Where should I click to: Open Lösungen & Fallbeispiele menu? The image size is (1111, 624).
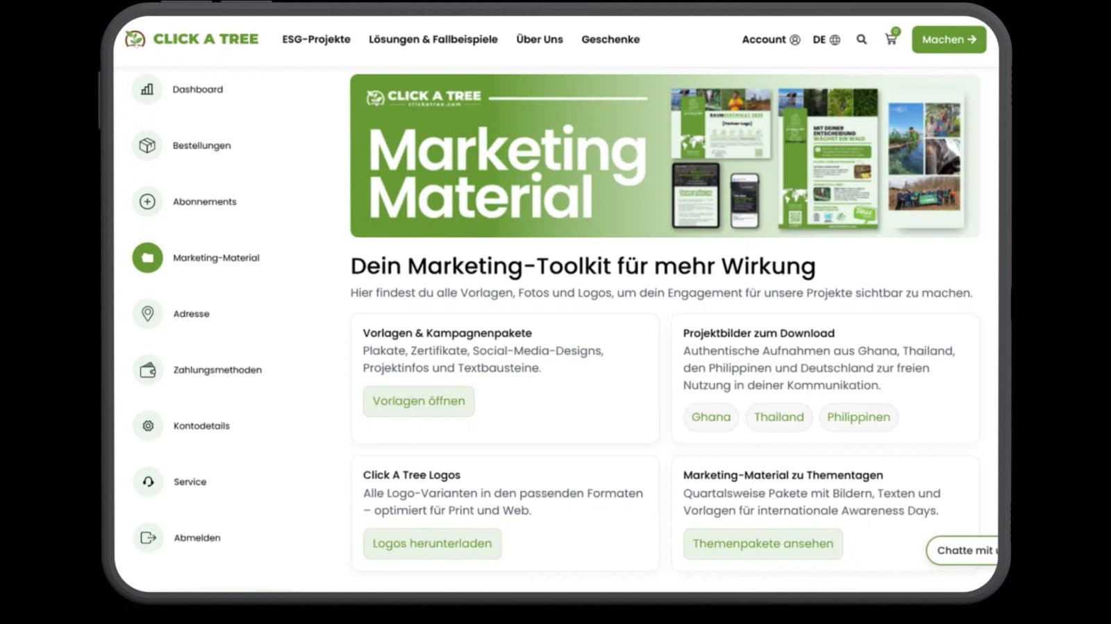[433, 40]
